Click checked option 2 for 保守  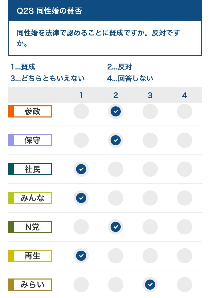coord(116,140)
